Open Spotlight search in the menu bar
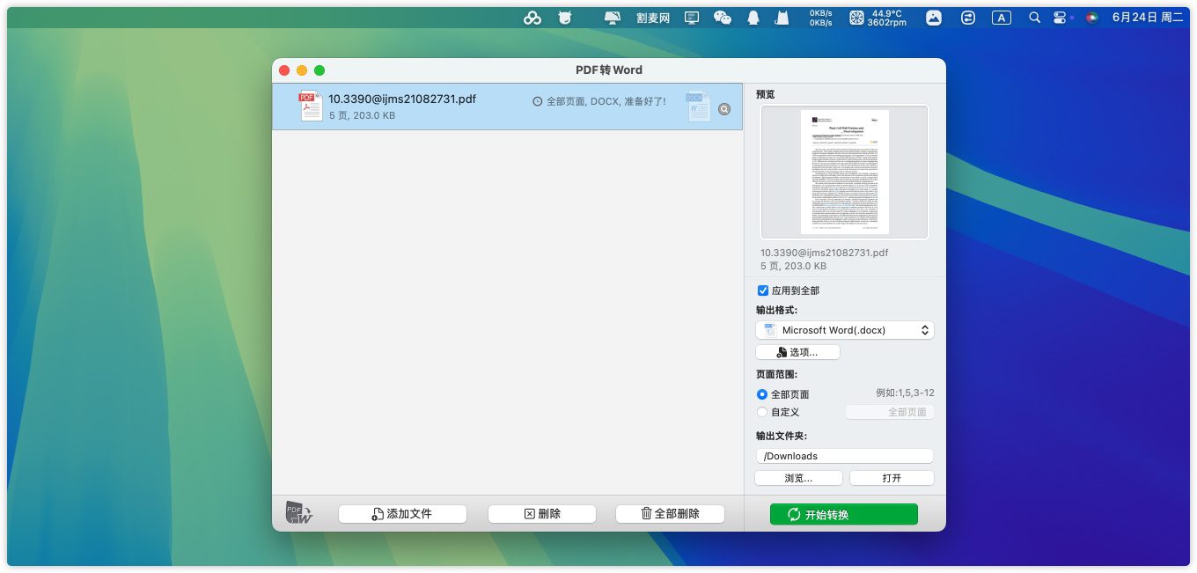1197x573 pixels. (x=1035, y=18)
